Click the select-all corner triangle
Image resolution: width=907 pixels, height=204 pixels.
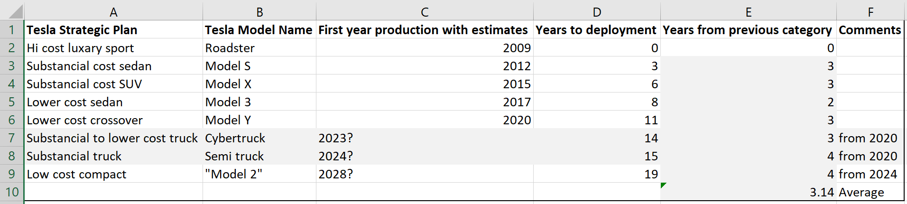tap(12, 11)
